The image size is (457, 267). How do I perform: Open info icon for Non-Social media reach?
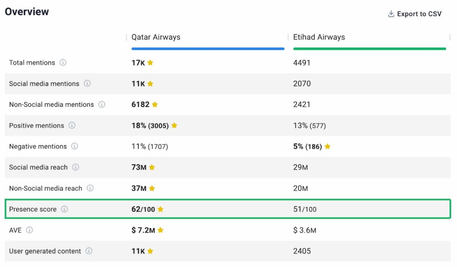click(x=90, y=188)
